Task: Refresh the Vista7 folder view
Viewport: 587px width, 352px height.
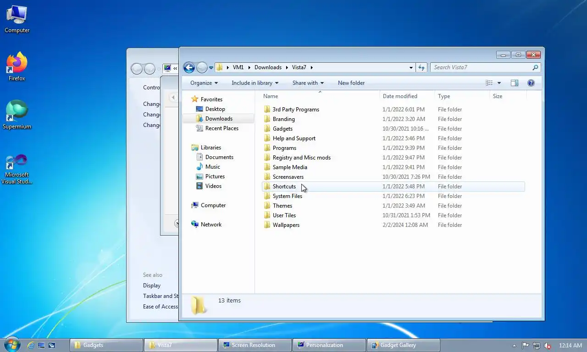Action: [x=421, y=67]
